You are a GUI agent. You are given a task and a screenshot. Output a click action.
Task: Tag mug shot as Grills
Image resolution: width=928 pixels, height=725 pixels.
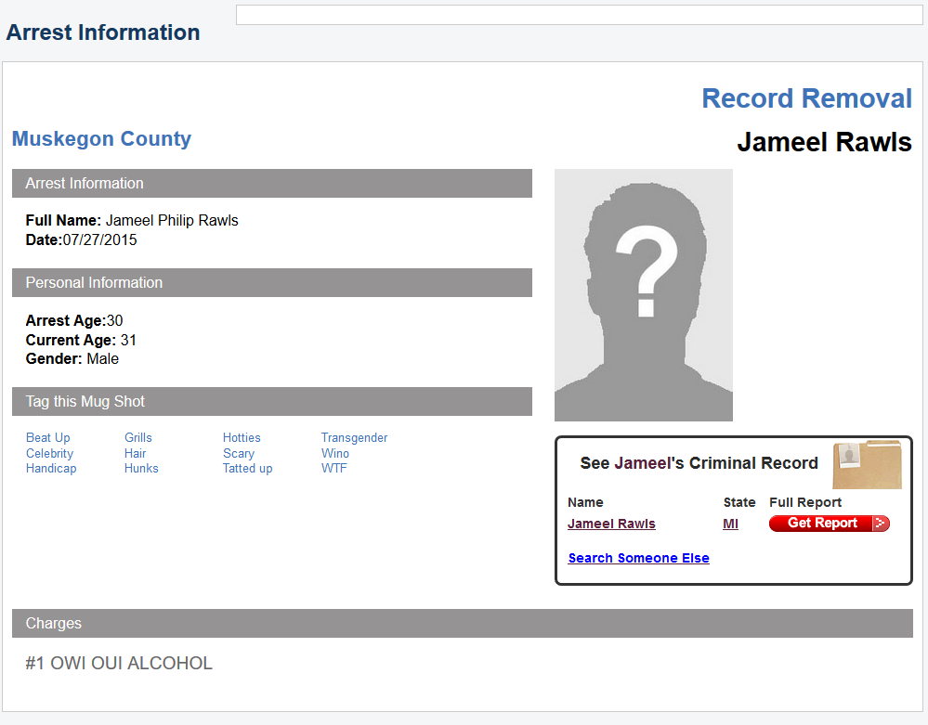click(x=137, y=437)
